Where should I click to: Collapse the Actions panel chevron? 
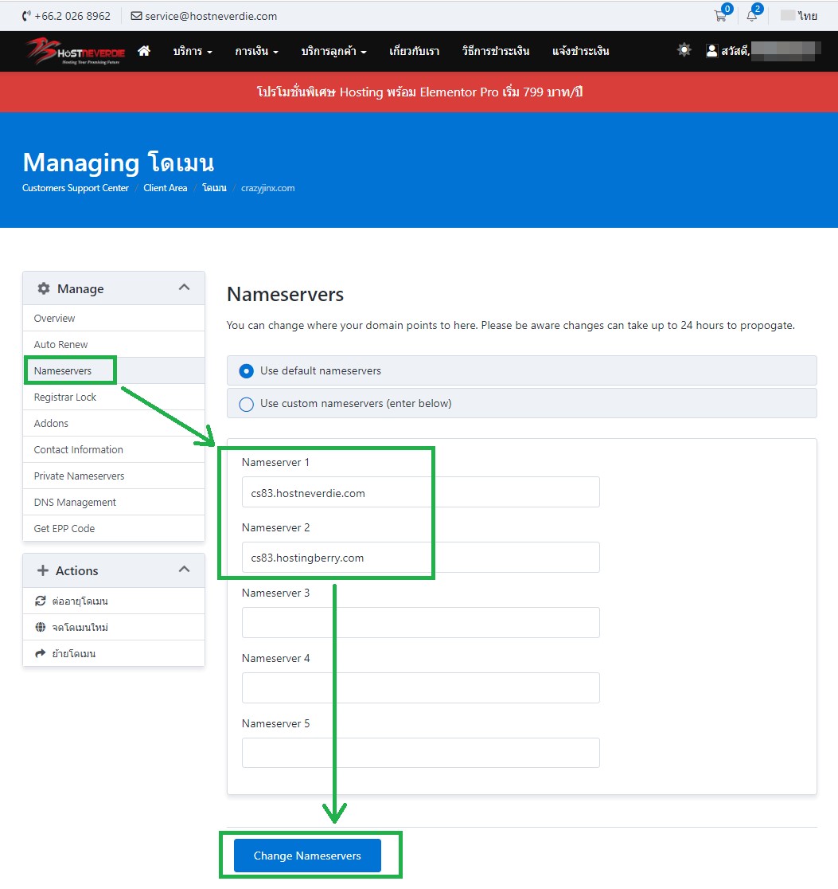[184, 570]
